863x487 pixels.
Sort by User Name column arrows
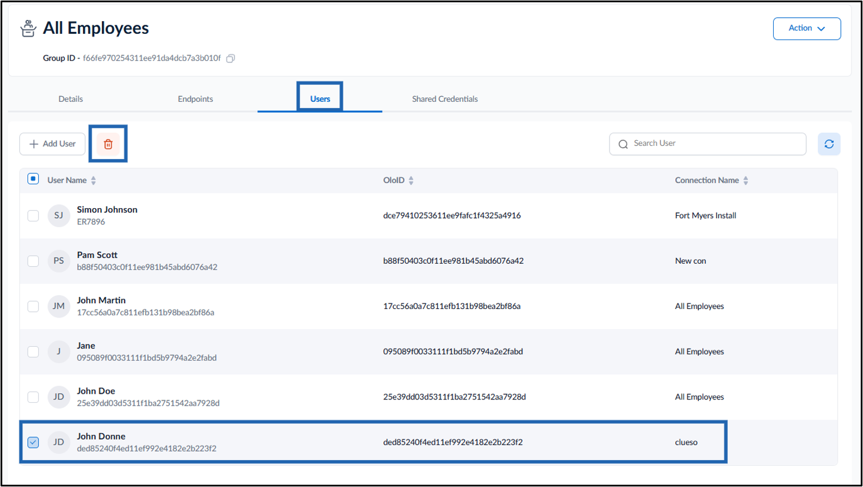tap(93, 180)
